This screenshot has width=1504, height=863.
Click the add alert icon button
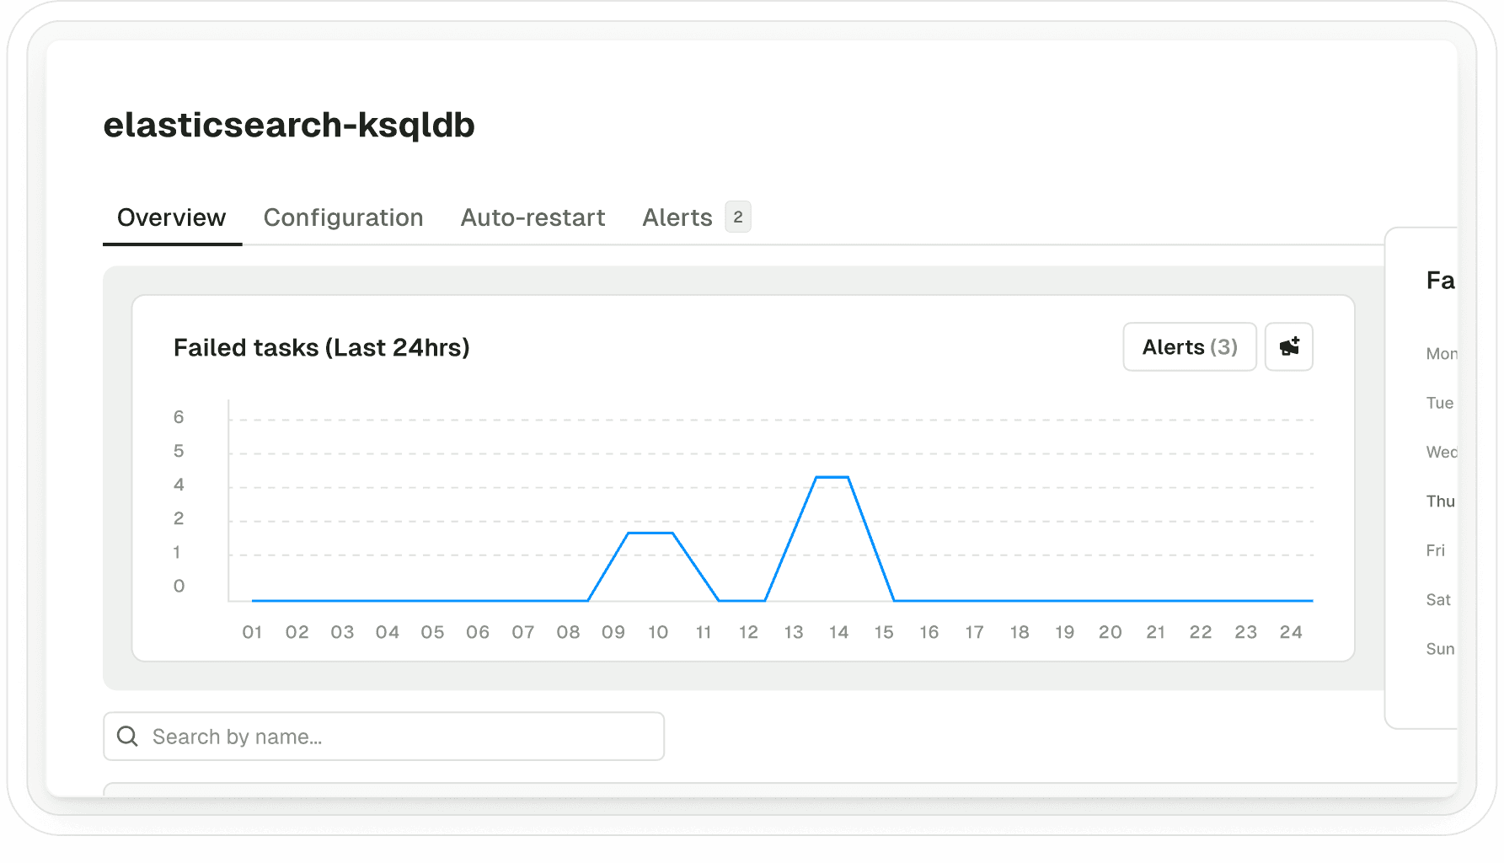[1288, 346]
